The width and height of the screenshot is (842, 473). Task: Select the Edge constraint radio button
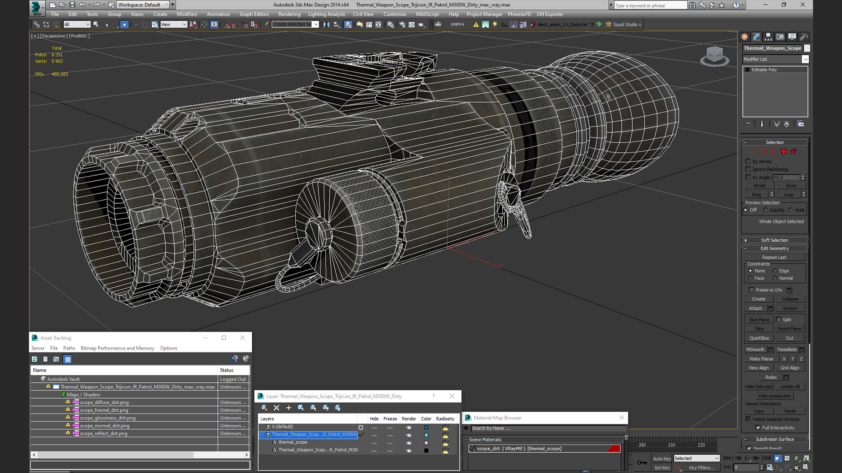coord(774,271)
